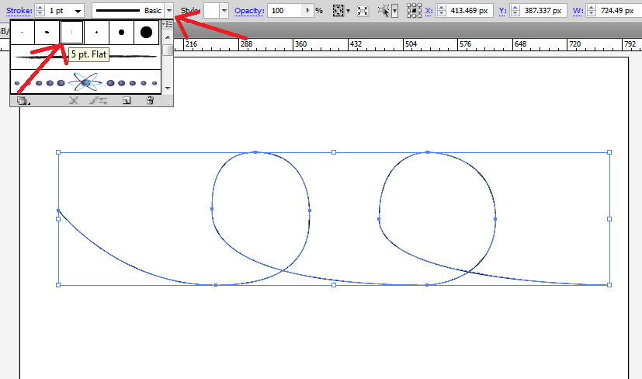Click the bottom-right bounding box handle
Screen dimensions: 642x379
coord(609,285)
